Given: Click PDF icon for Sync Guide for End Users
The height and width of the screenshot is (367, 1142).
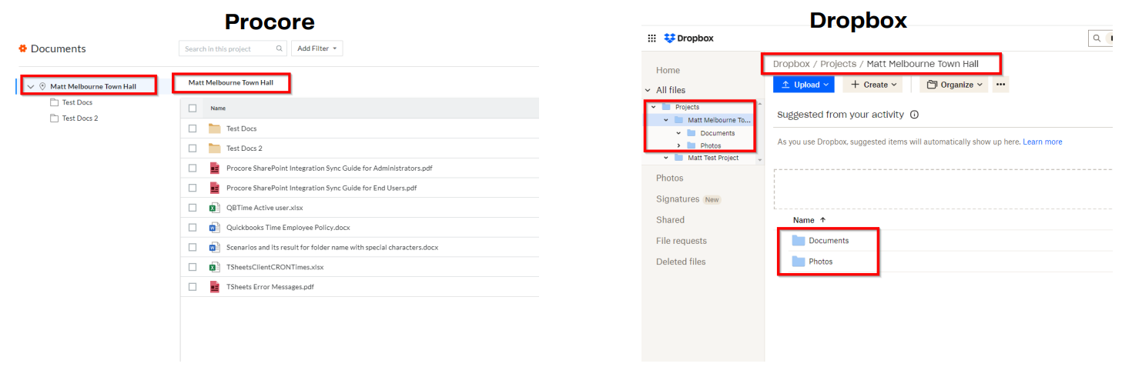Looking at the screenshot, I should pyautogui.click(x=215, y=188).
